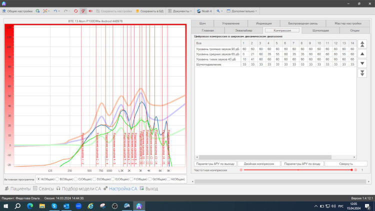Select Уровень громких звуков 90 дБ row
375x211 pixels.
pos(217,49)
